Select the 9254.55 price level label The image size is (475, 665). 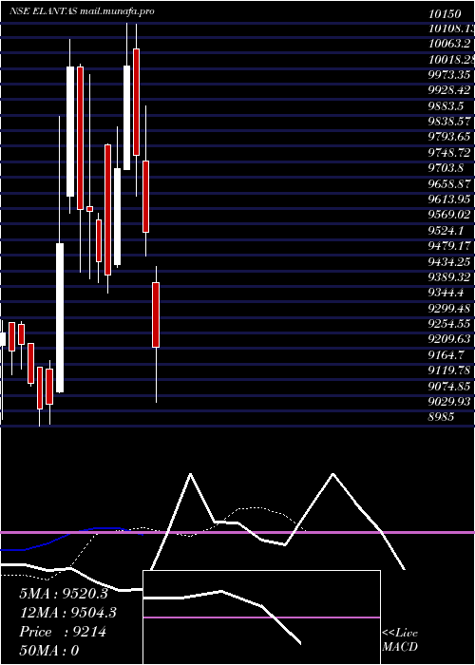coord(449,324)
